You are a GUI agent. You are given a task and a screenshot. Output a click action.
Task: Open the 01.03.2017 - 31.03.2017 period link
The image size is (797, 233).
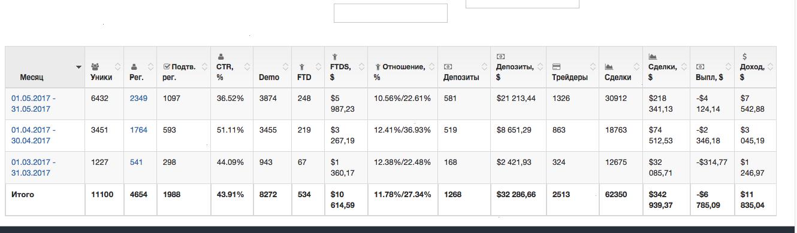click(x=34, y=167)
